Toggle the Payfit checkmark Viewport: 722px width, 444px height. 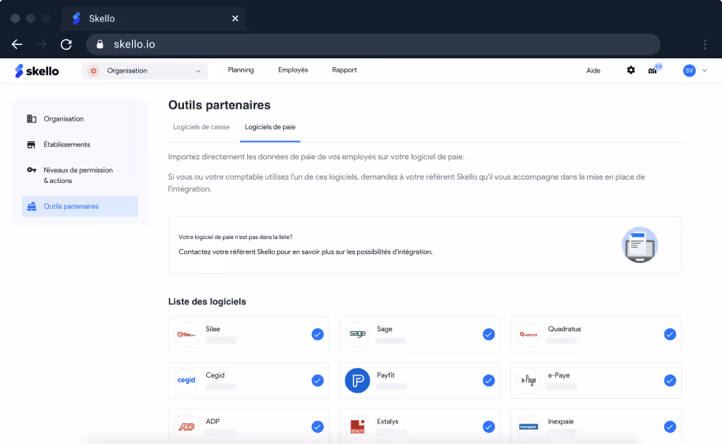(x=488, y=380)
